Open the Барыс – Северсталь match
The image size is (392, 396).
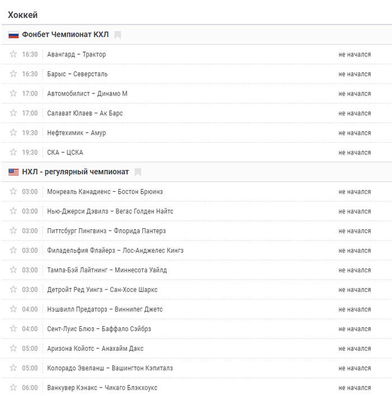pos(77,74)
